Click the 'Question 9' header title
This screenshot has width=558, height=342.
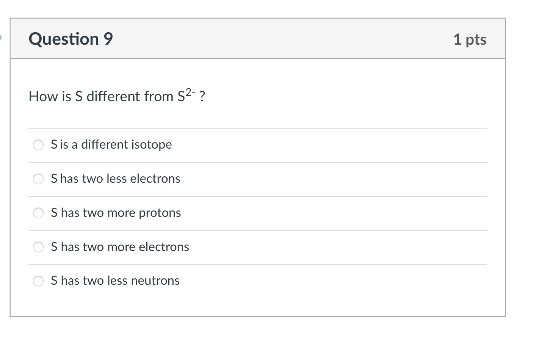tap(71, 38)
